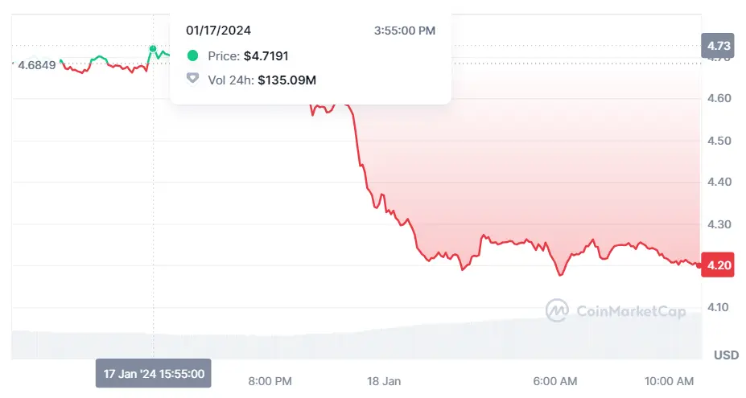This screenshot has height=398, width=746.
Task: Select the 17 Jan '24 15:55:00 crosshair label
Action: [x=153, y=373]
